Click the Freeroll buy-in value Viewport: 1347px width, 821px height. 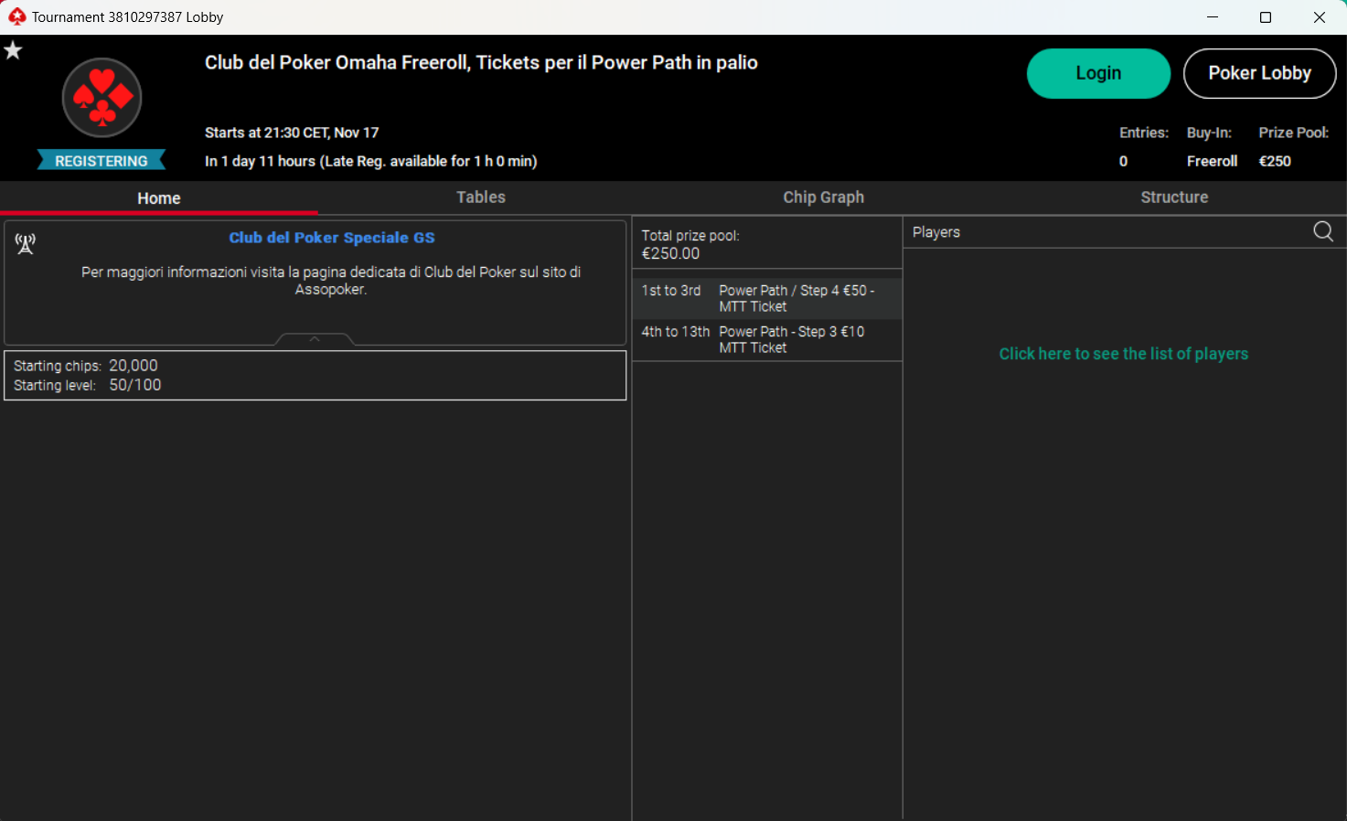tap(1212, 161)
